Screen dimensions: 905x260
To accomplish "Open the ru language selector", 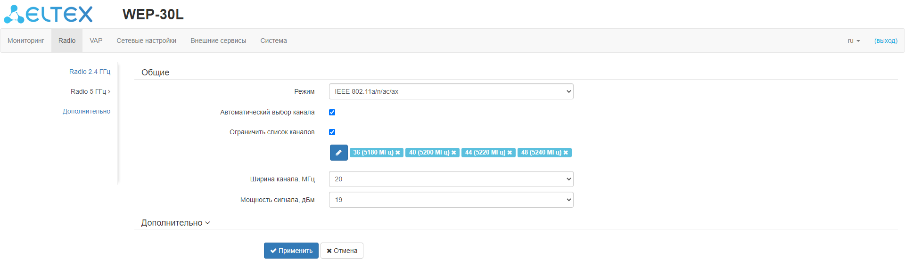I will coord(853,41).
